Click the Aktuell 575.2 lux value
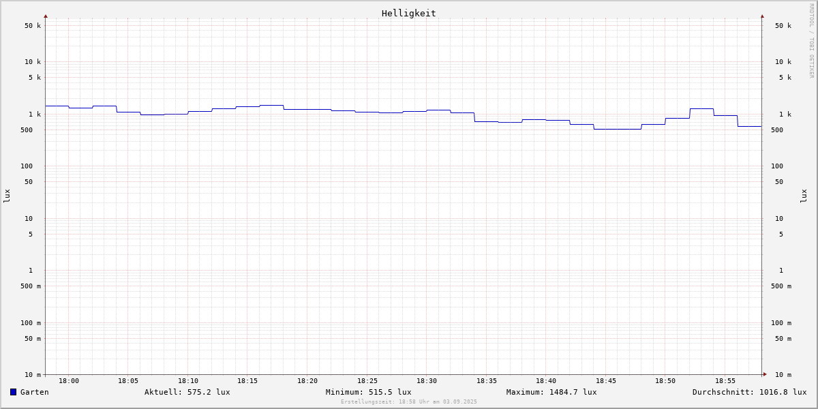The image size is (818, 409). click(x=187, y=392)
